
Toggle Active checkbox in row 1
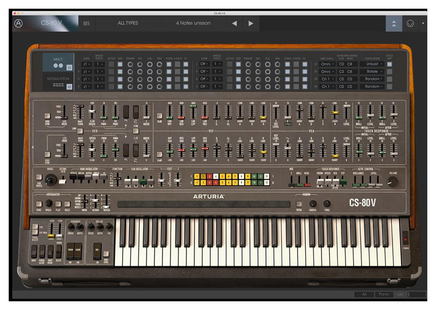point(111,64)
